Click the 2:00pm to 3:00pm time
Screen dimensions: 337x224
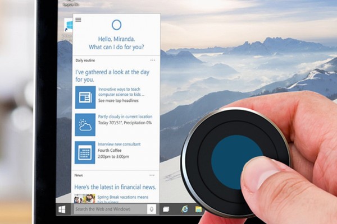click(113, 156)
